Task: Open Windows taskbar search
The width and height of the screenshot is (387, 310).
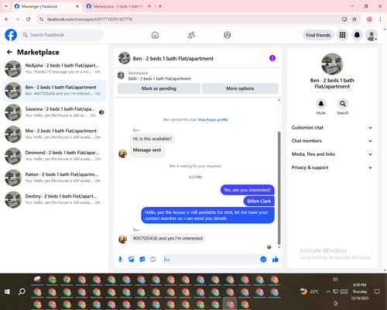Action: click(x=22, y=291)
